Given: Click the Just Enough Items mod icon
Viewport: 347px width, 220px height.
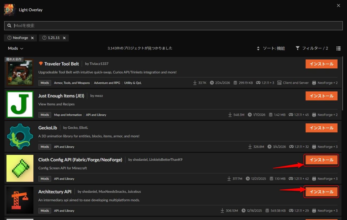Looking at the screenshot, I should (x=20, y=104).
